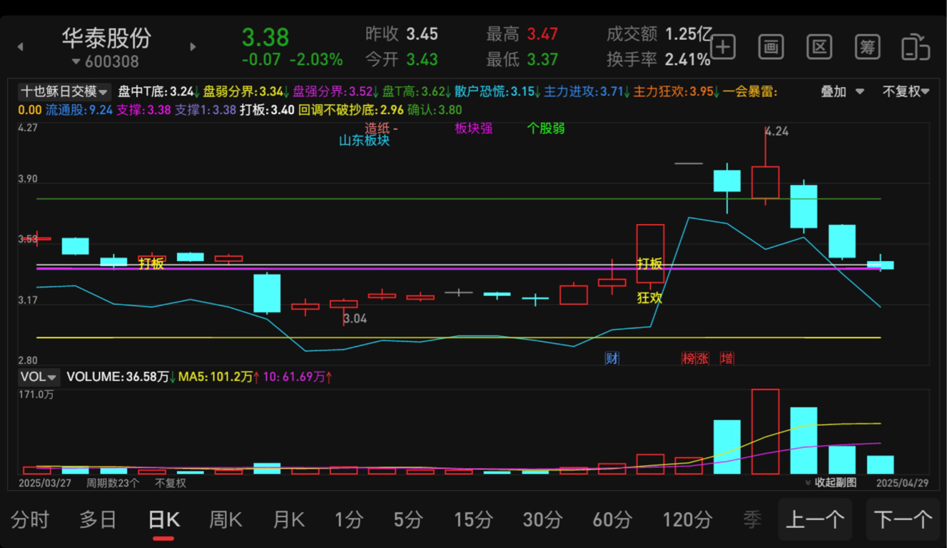Click the 华泰股份 stock name
This screenshot has width=947, height=548.
(x=106, y=37)
